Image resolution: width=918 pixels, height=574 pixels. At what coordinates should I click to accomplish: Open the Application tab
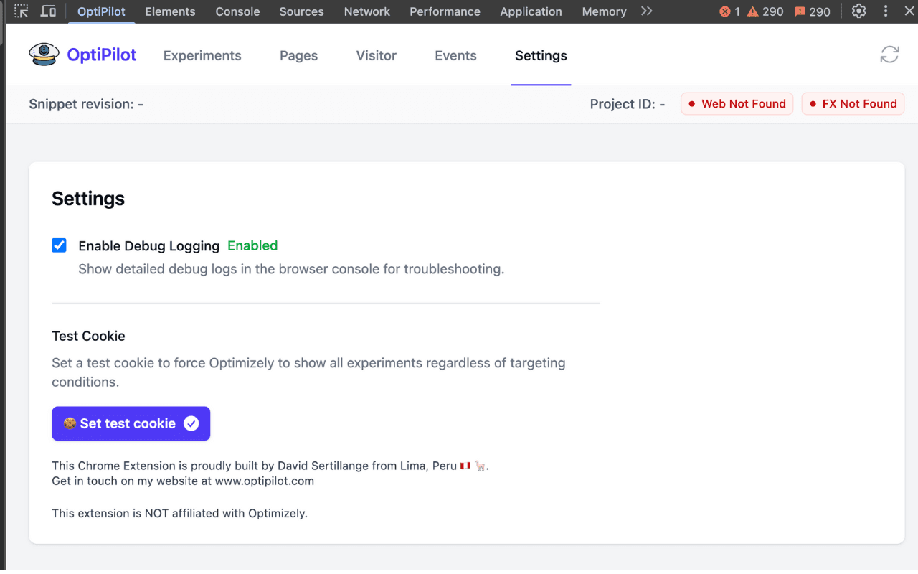point(531,11)
